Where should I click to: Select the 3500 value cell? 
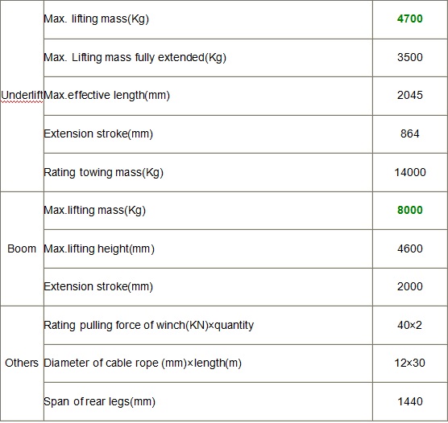click(x=409, y=57)
